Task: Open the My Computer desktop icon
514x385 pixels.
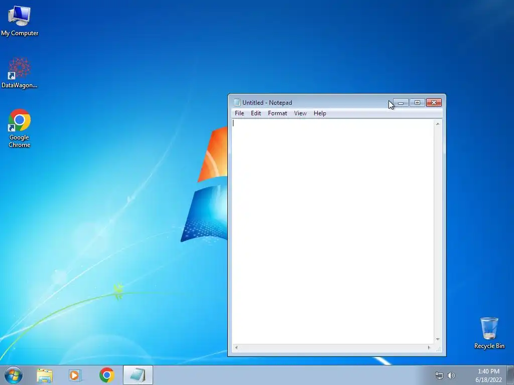Action: (x=20, y=20)
